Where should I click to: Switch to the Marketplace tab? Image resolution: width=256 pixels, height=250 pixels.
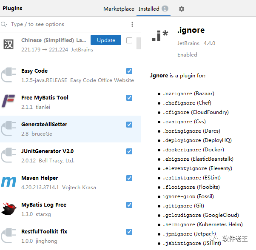tap(119, 9)
